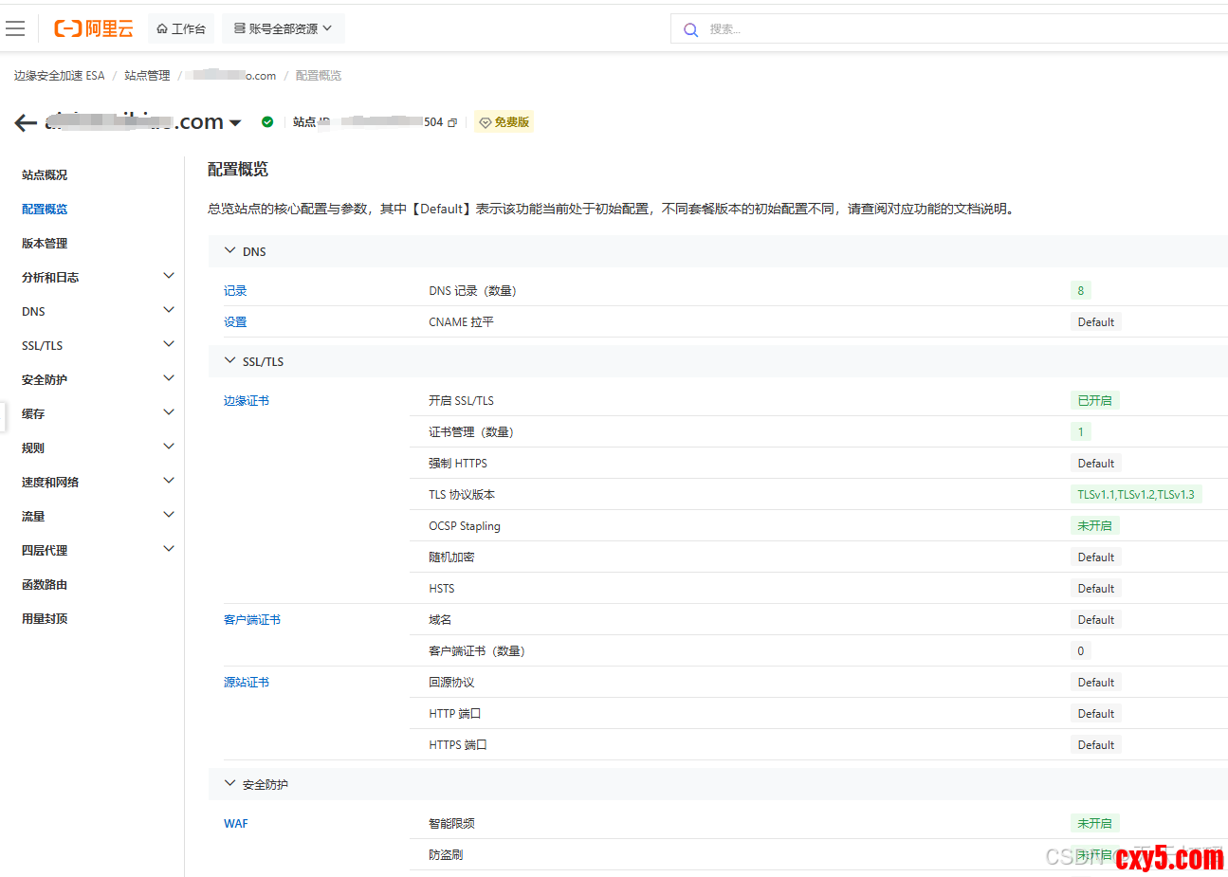1228x877 pixels.
Task: Copy the site ID with copy icon
Action: [x=452, y=122]
